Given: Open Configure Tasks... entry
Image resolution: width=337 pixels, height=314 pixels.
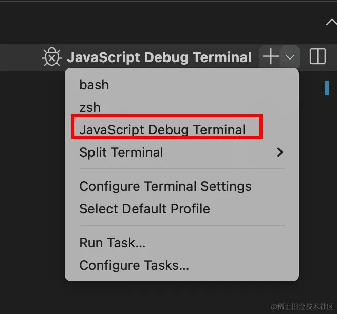Looking at the screenshot, I should pos(134,265).
